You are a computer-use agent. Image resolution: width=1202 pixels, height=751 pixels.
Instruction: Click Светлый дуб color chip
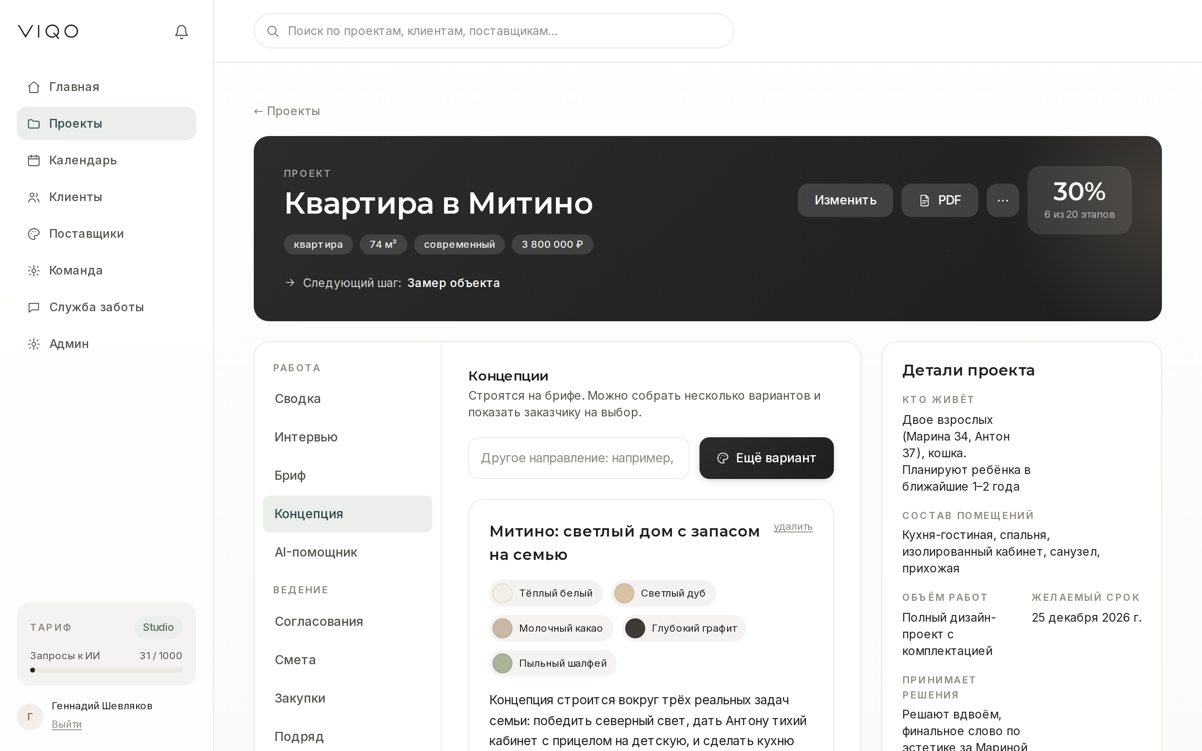(x=663, y=594)
